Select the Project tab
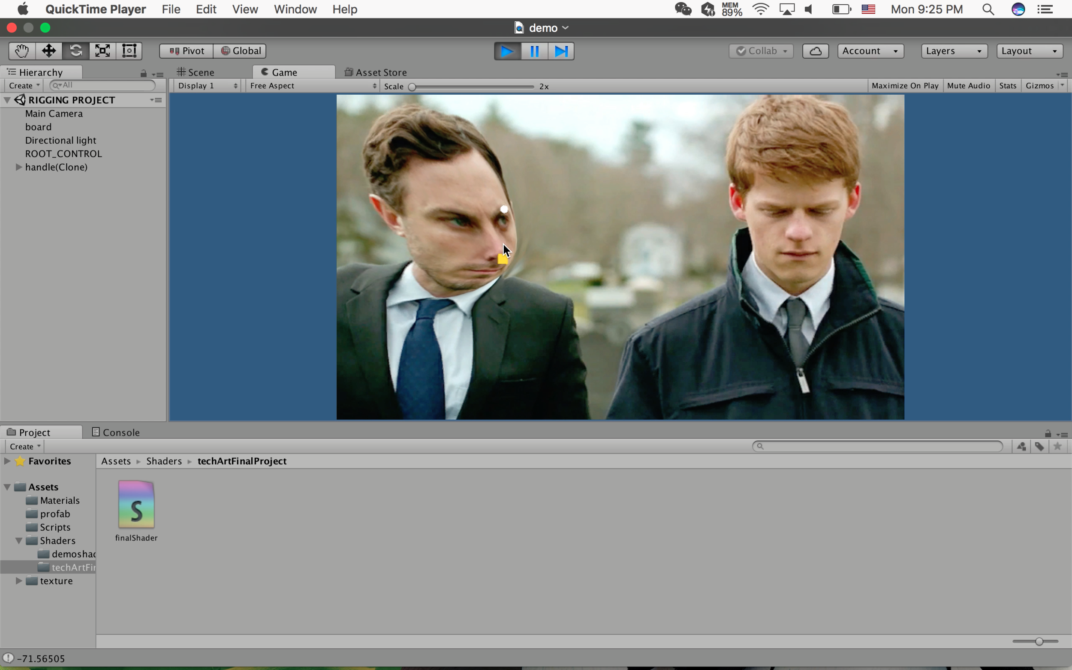The width and height of the screenshot is (1072, 670). click(x=41, y=432)
